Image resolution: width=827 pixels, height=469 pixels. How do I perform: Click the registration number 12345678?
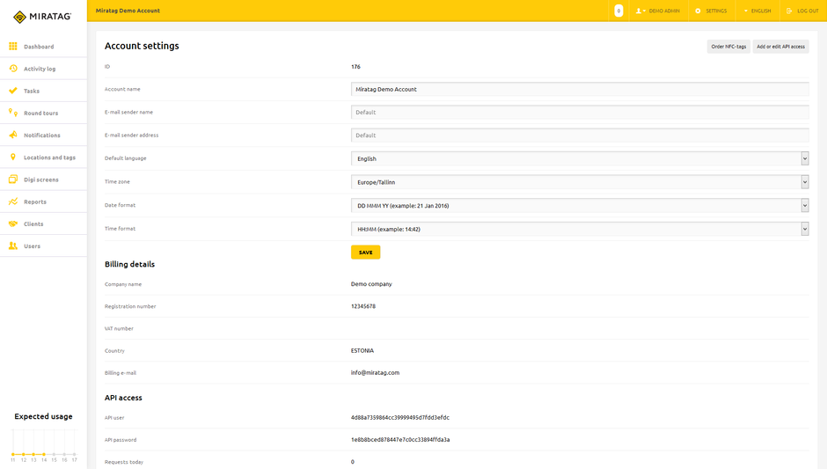point(363,306)
